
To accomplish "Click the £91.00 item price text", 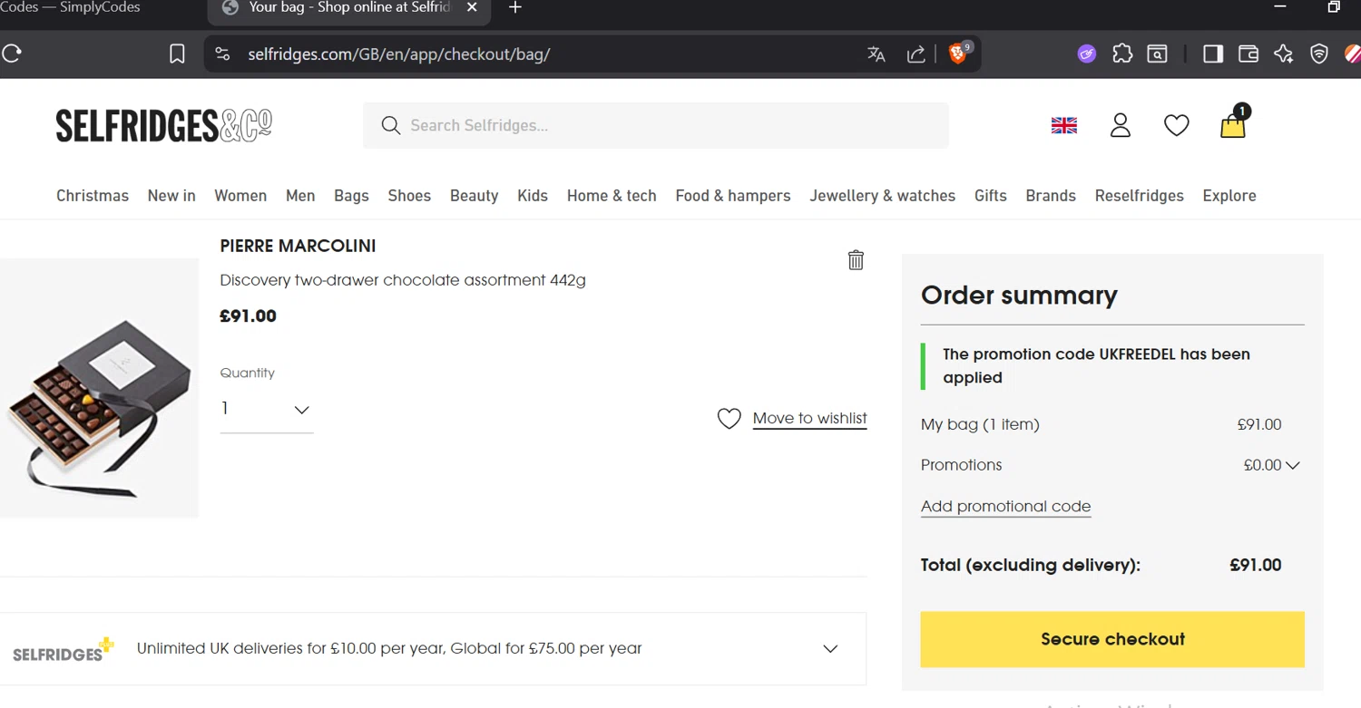I will click(x=248, y=316).
